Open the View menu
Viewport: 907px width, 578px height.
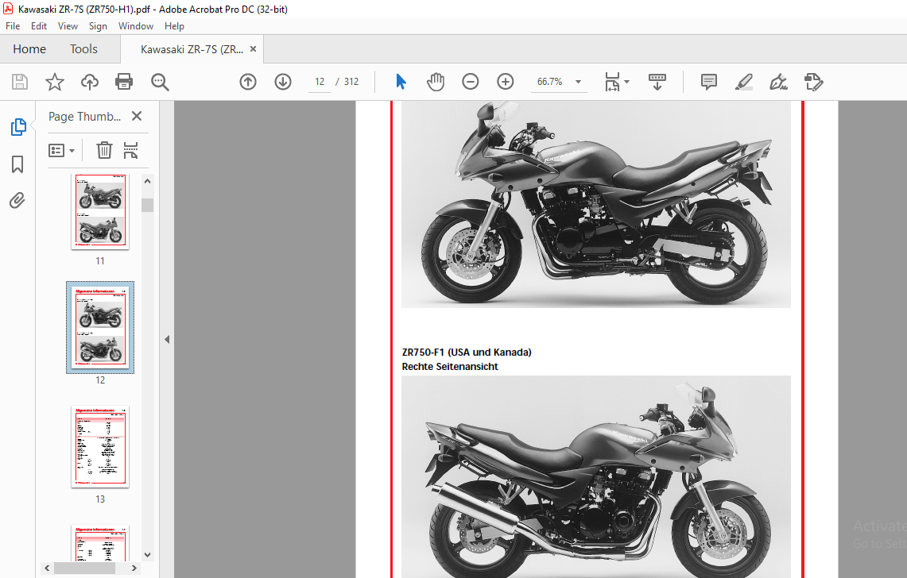[x=68, y=26]
